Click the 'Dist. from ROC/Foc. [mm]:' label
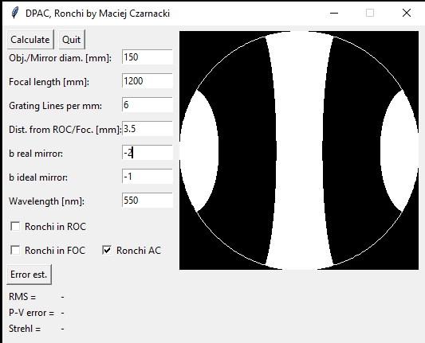The image size is (425, 343). 65,130
